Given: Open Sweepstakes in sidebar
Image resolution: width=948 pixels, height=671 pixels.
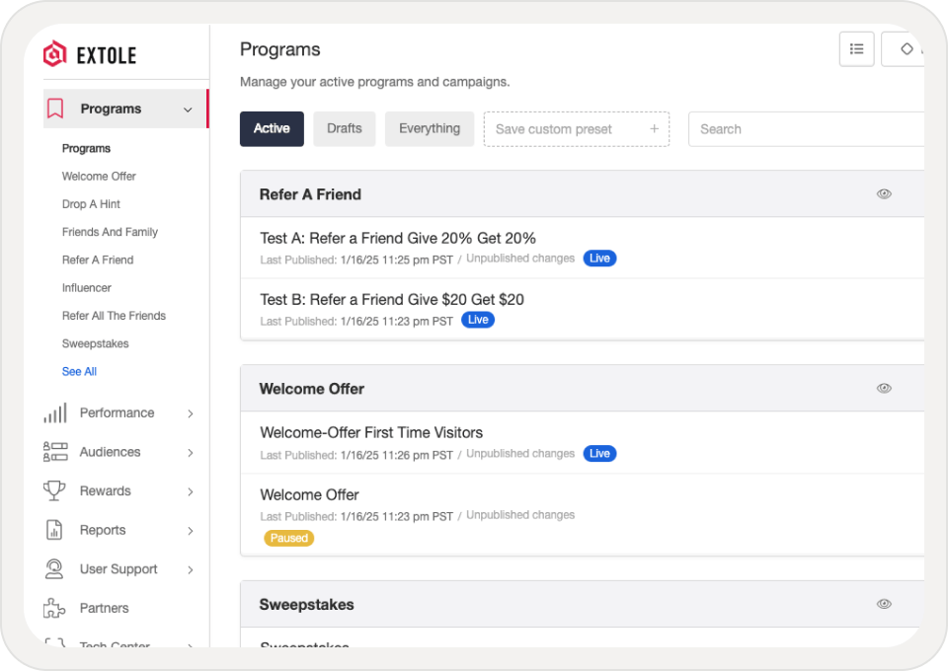Looking at the screenshot, I should 95,343.
